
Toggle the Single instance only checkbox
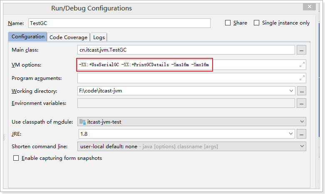(256, 23)
